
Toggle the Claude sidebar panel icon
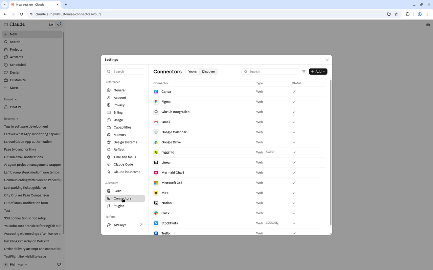(6, 24)
